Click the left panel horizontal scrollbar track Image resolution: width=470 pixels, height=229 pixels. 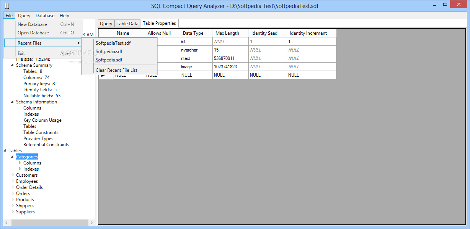tap(49, 223)
